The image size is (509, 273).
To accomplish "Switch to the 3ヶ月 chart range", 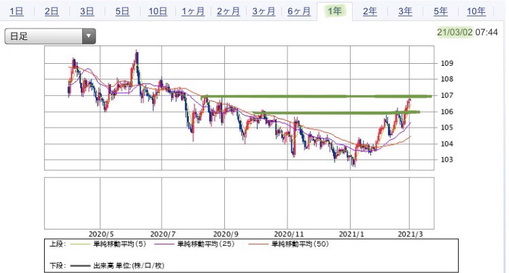I will click(x=264, y=12).
